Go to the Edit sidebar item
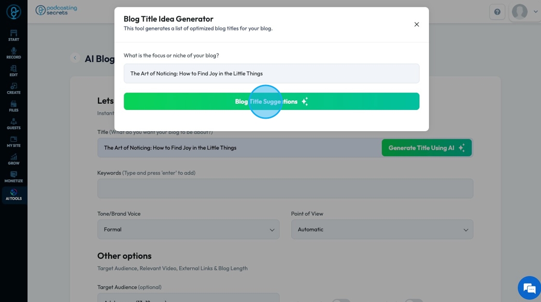 pyautogui.click(x=14, y=71)
